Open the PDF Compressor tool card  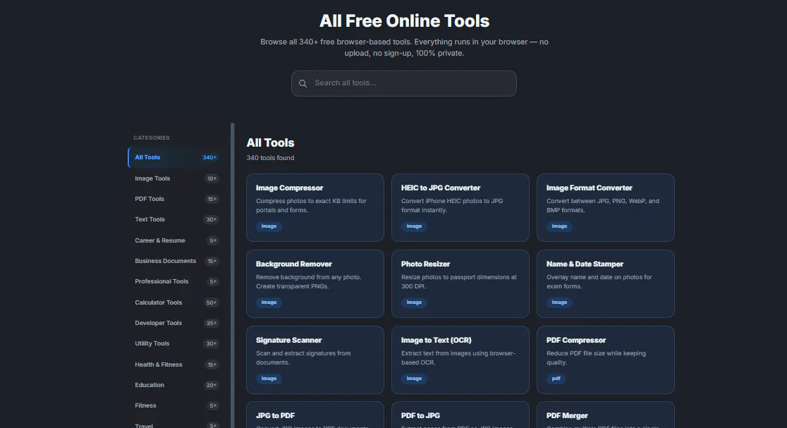tap(605, 360)
